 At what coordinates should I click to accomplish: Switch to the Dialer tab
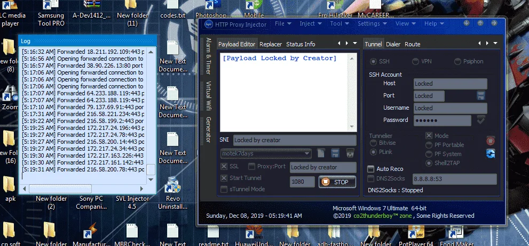point(393,44)
